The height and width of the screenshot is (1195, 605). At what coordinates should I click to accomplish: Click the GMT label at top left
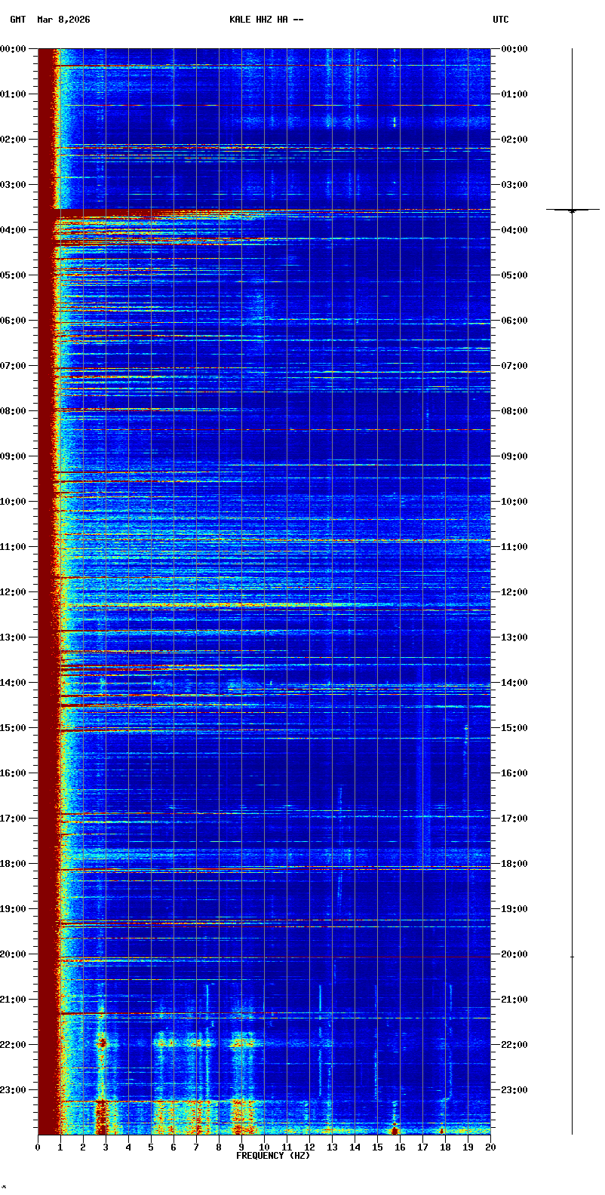[17, 20]
